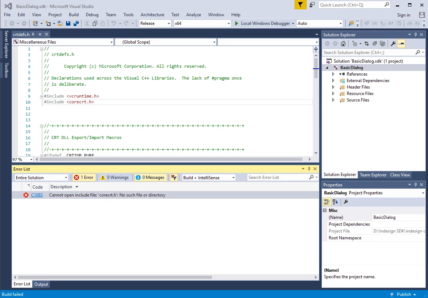
Task: Click the New Project toolbar icon
Action: click(35, 23)
